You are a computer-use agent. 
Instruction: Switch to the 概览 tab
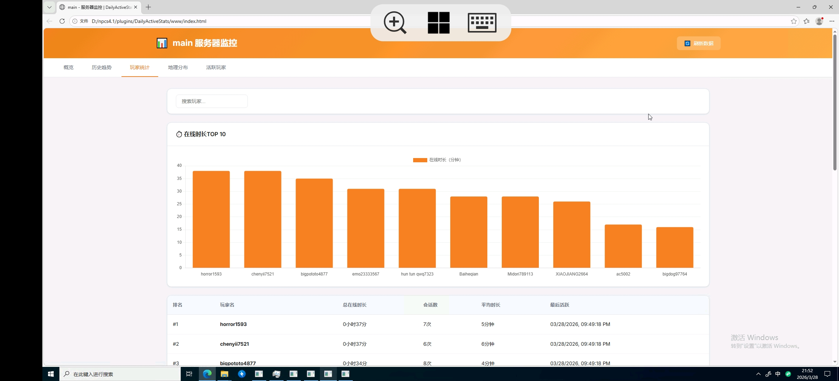pyautogui.click(x=69, y=67)
